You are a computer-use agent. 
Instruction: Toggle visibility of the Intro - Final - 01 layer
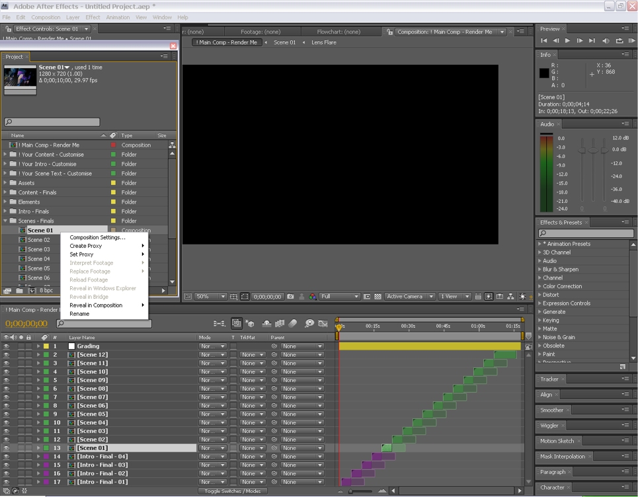pyautogui.click(x=7, y=482)
